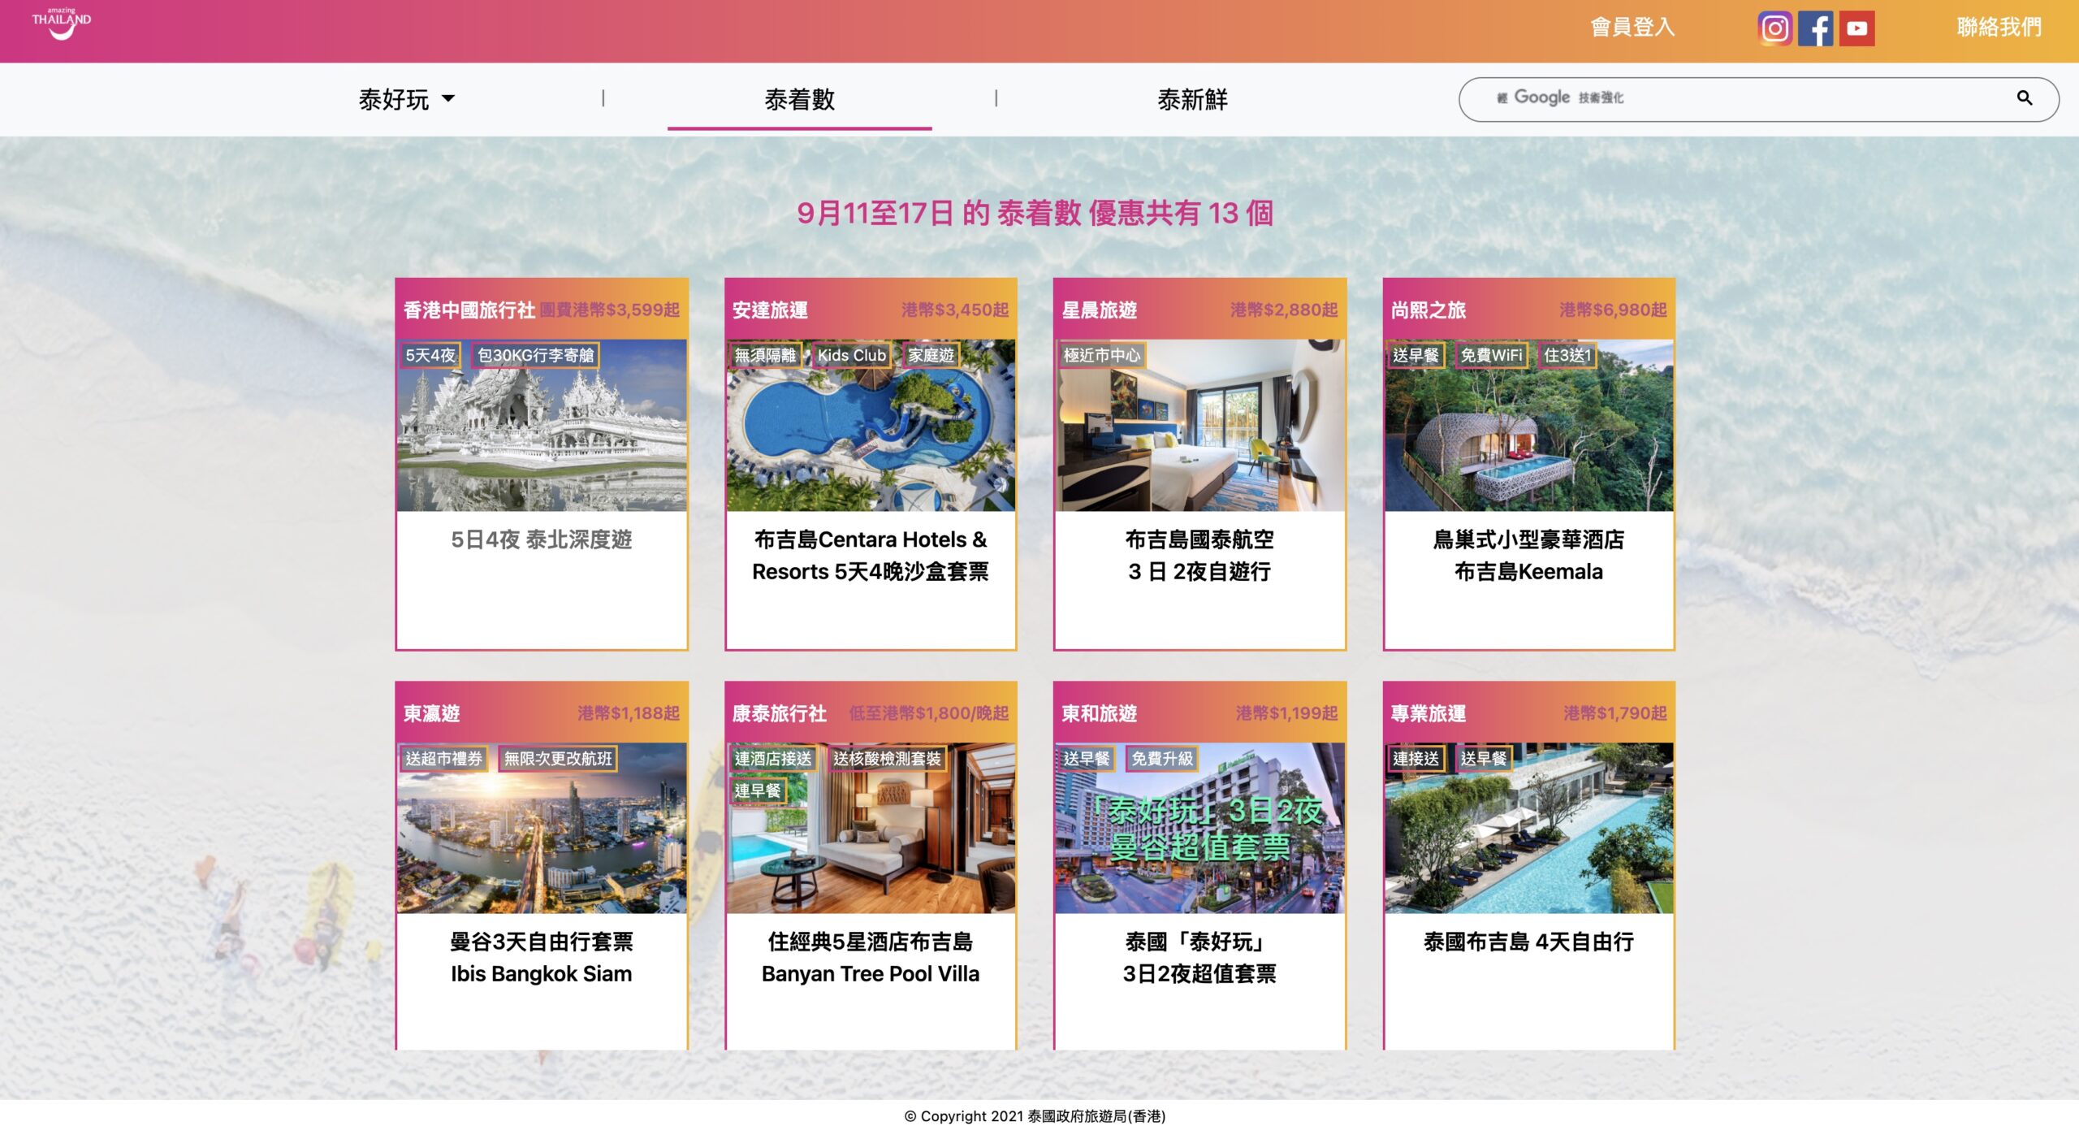Screen dimensions: 2079x1126
Task: Click 泰國「泰好玩」3日2夜超值套票 title
Action: (1199, 958)
